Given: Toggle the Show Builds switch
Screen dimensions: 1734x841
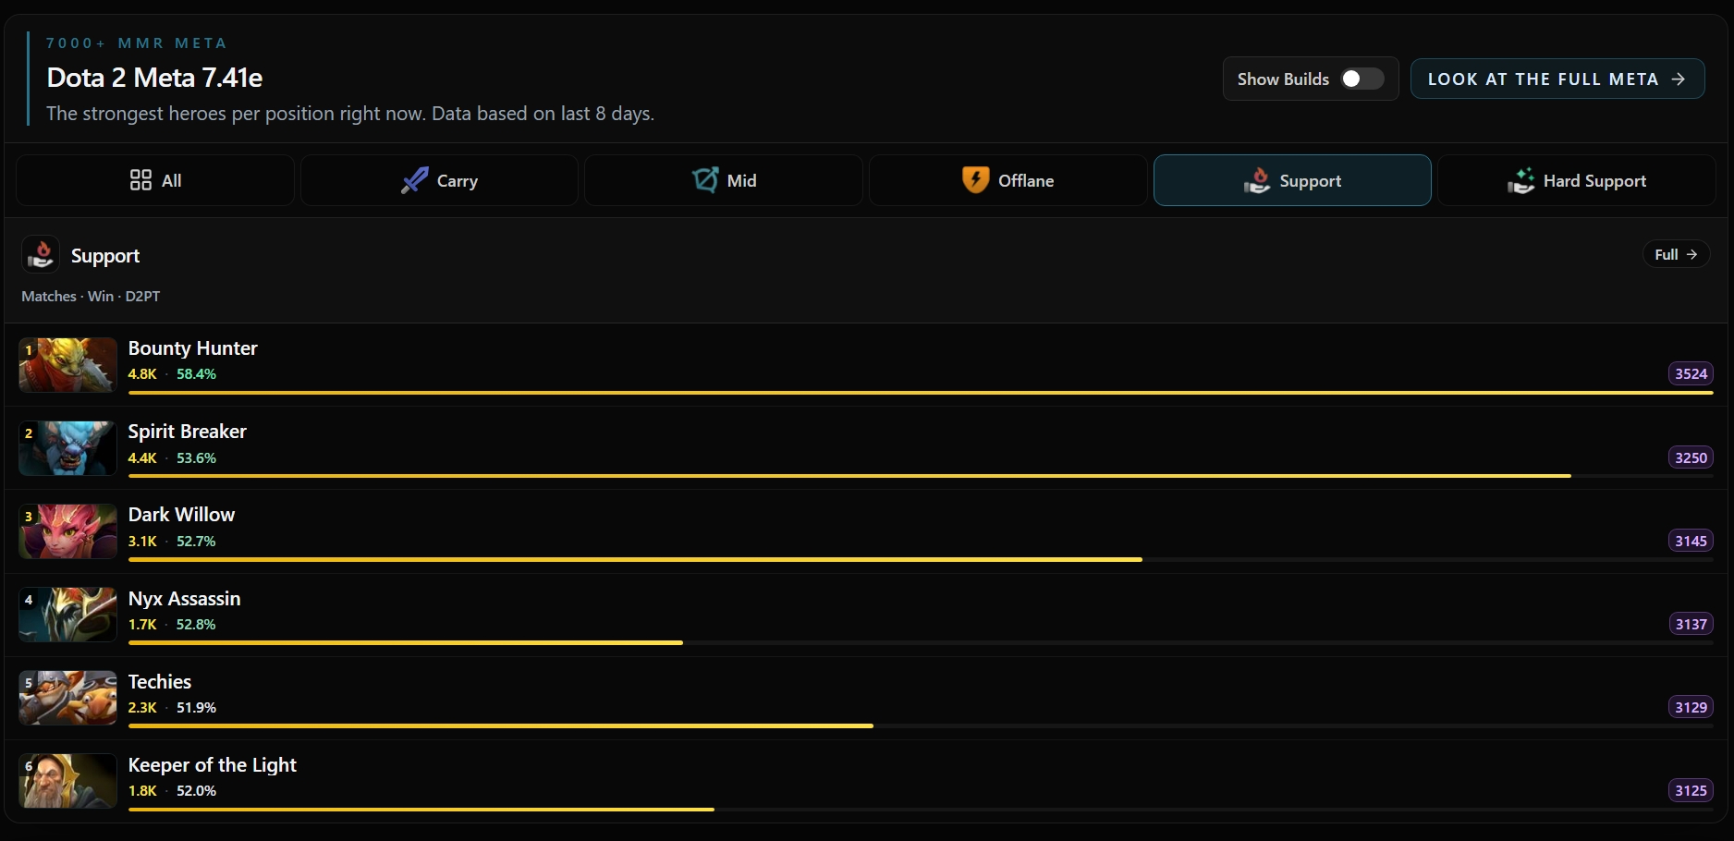Looking at the screenshot, I should coord(1362,79).
